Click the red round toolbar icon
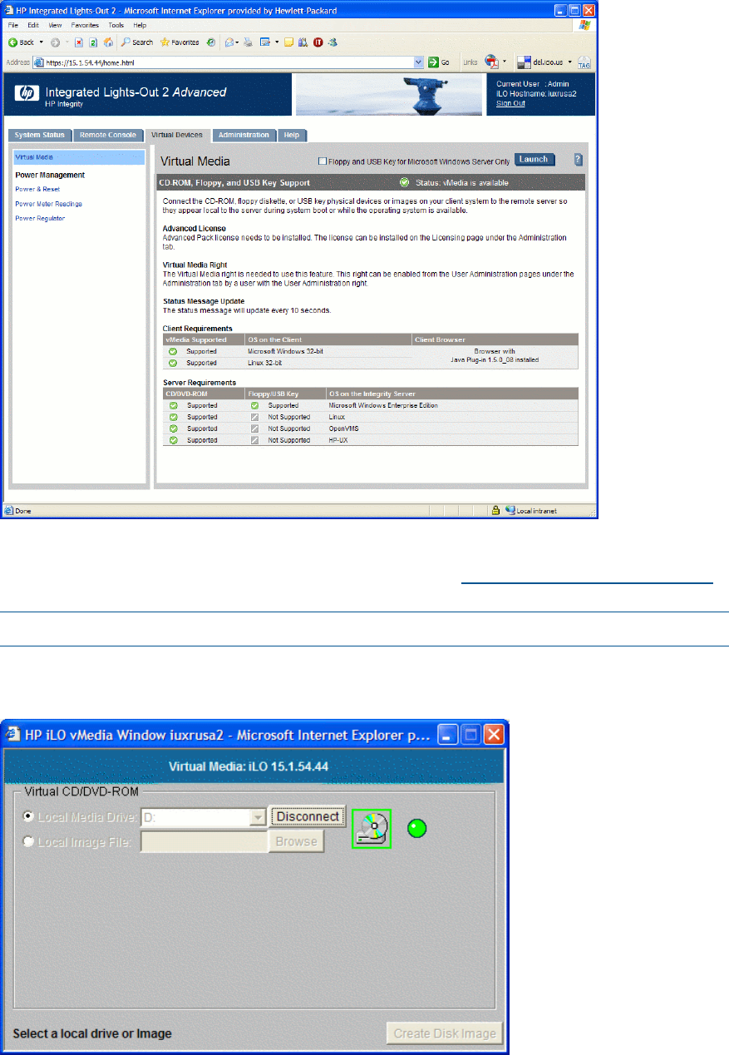This screenshot has height=1055, width=729. (x=318, y=42)
